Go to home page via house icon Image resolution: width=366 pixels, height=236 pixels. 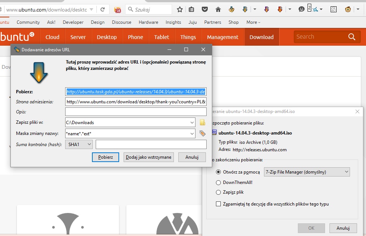point(218,10)
